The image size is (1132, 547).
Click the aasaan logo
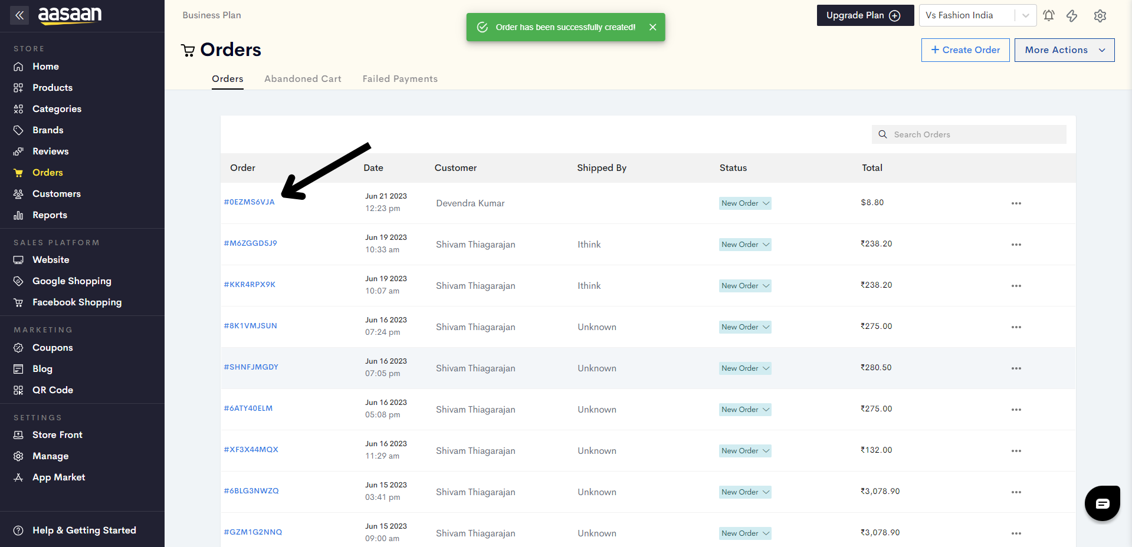70,15
